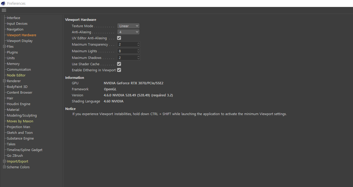
Task: Click the 'Information' section heading
Action: click(75, 78)
